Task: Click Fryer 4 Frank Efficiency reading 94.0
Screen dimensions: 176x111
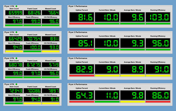Action: tap(32, 99)
